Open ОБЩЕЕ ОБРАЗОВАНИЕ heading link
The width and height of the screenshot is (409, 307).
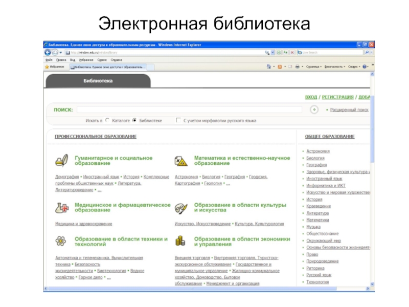pos(330,137)
